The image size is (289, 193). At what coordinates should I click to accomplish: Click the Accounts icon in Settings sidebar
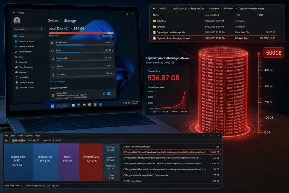16,62
